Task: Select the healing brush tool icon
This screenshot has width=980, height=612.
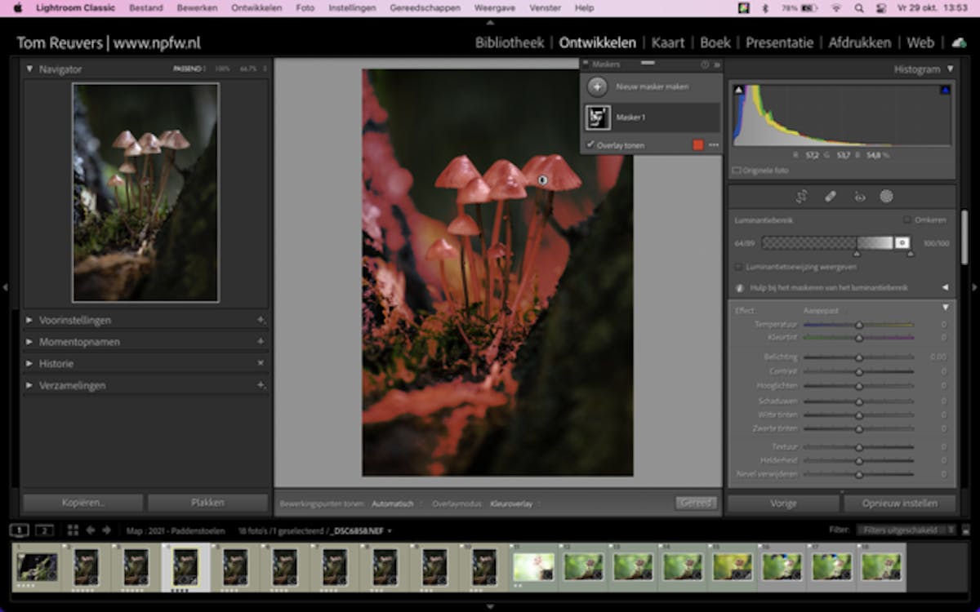Action: pyautogui.click(x=831, y=197)
